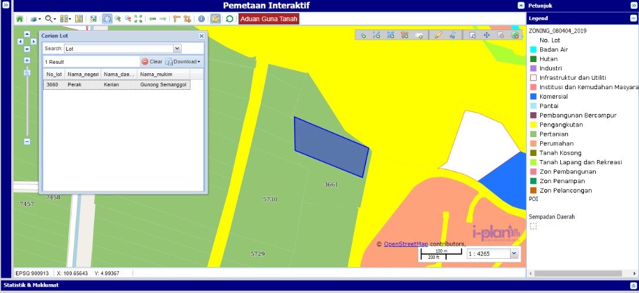639x293 pixels.
Task: Select the pencil edit drawing tool
Action: 438,35
